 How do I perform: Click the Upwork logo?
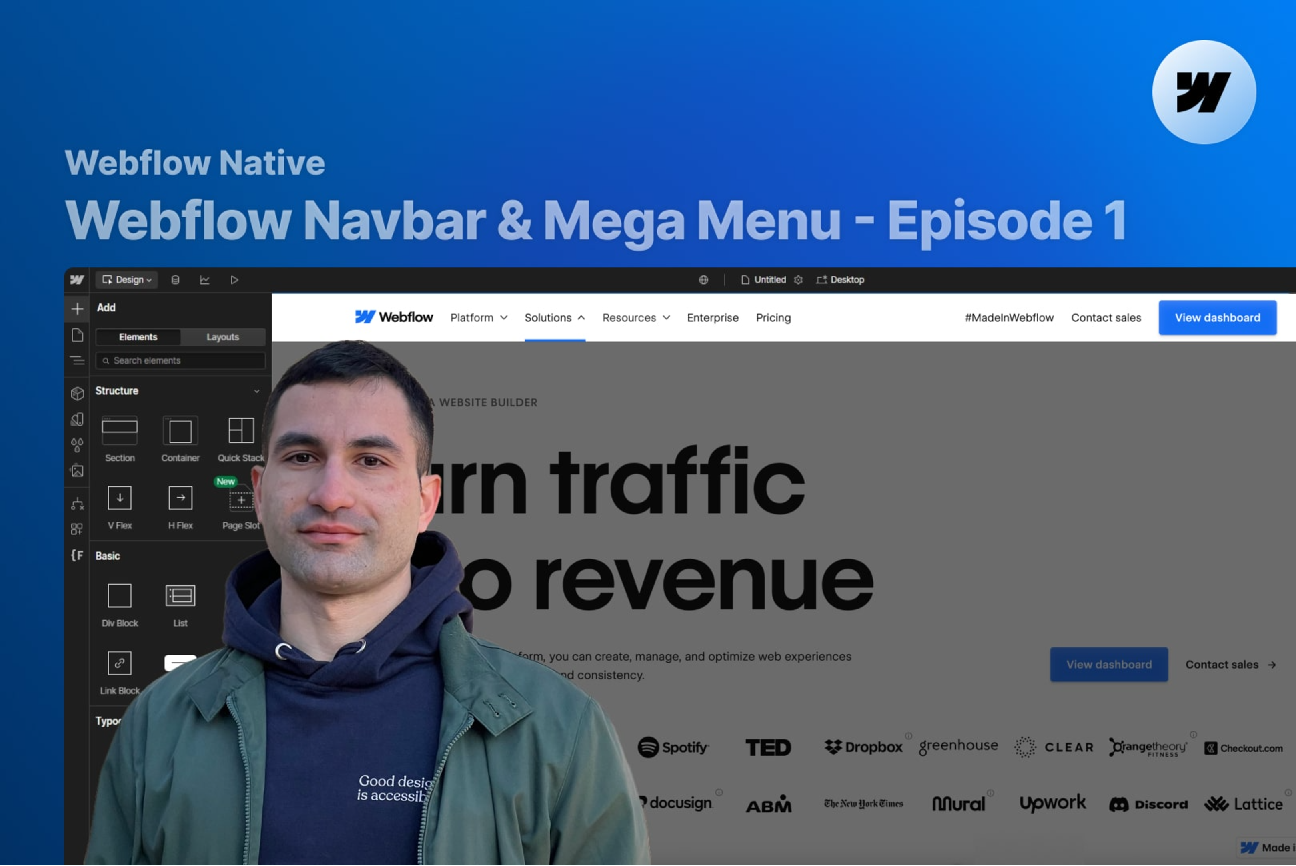click(1053, 804)
